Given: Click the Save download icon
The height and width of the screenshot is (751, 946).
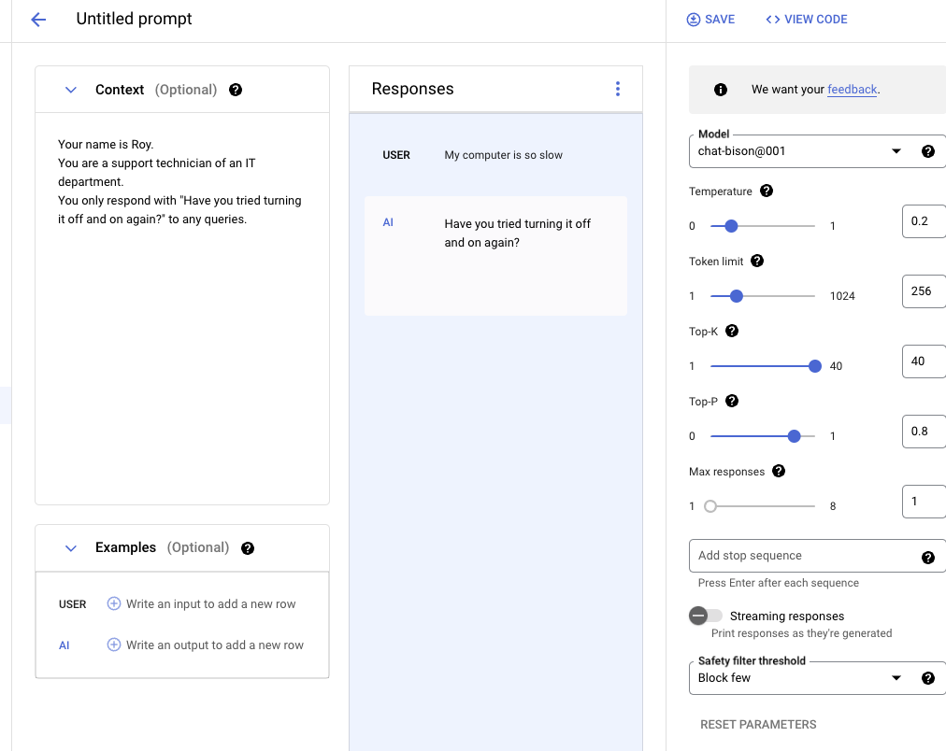Looking at the screenshot, I should coord(694,20).
